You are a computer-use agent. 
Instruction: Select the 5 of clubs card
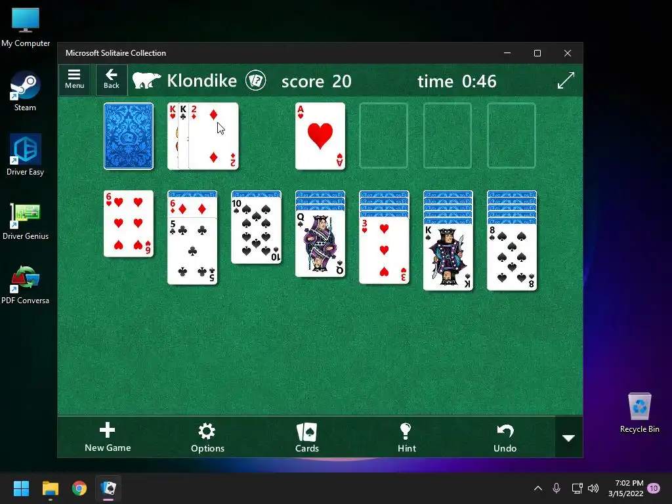pos(192,251)
